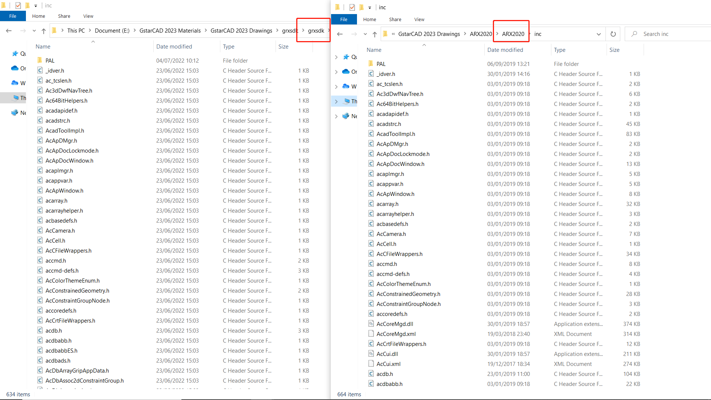Click Up arrow in left window navigation

click(x=44, y=31)
